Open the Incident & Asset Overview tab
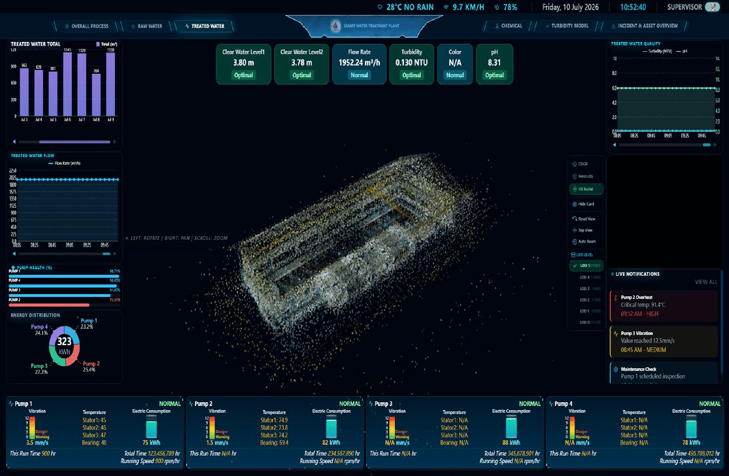Viewport: 729px width, 476px height. click(645, 26)
